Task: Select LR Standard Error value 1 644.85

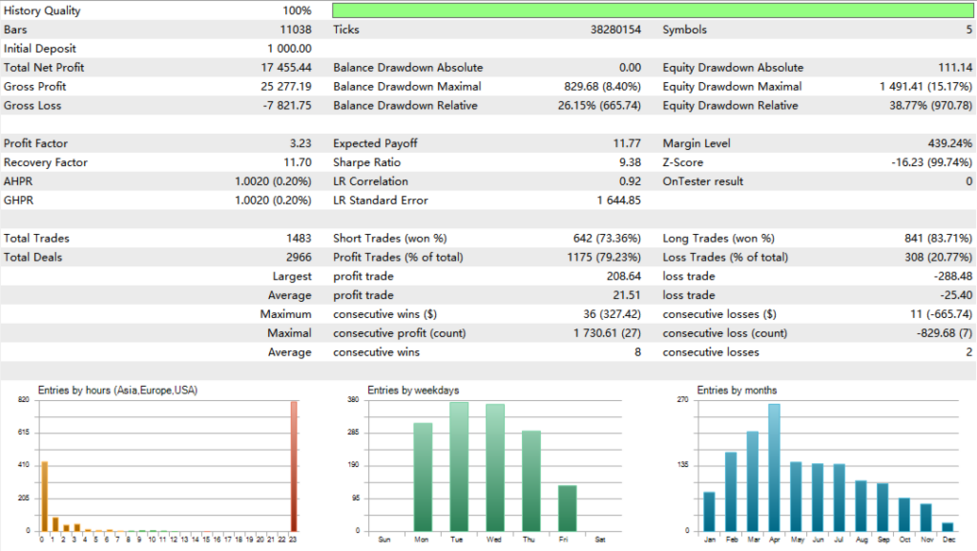Action: (618, 201)
